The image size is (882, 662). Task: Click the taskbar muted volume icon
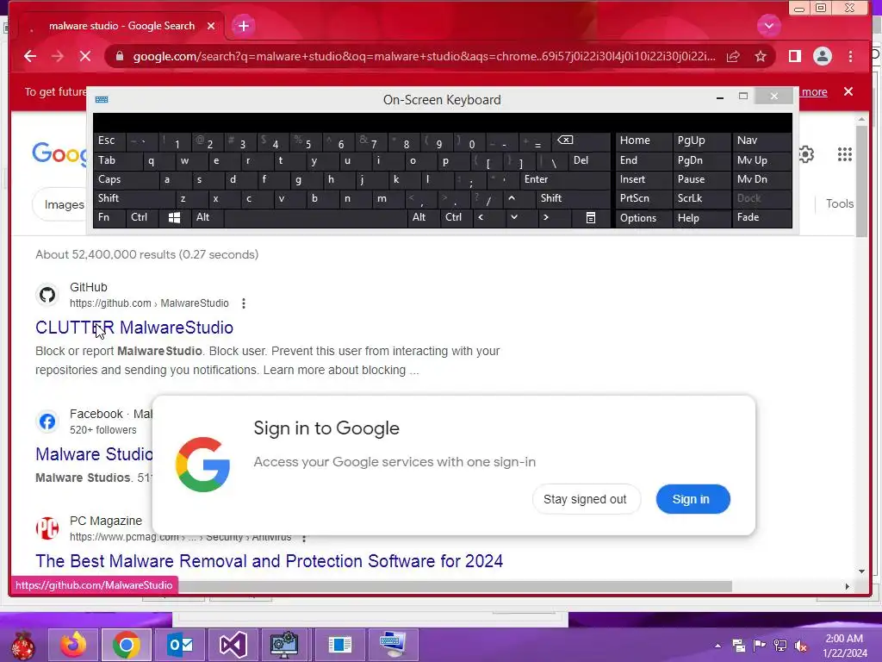pyautogui.click(x=800, y=646)
